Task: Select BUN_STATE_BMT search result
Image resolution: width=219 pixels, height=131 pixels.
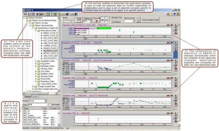Action: [x=30, y=122]
